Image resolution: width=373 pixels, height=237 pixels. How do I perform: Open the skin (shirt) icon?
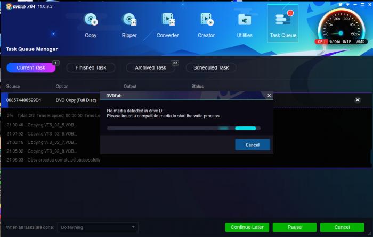(340, 4)
